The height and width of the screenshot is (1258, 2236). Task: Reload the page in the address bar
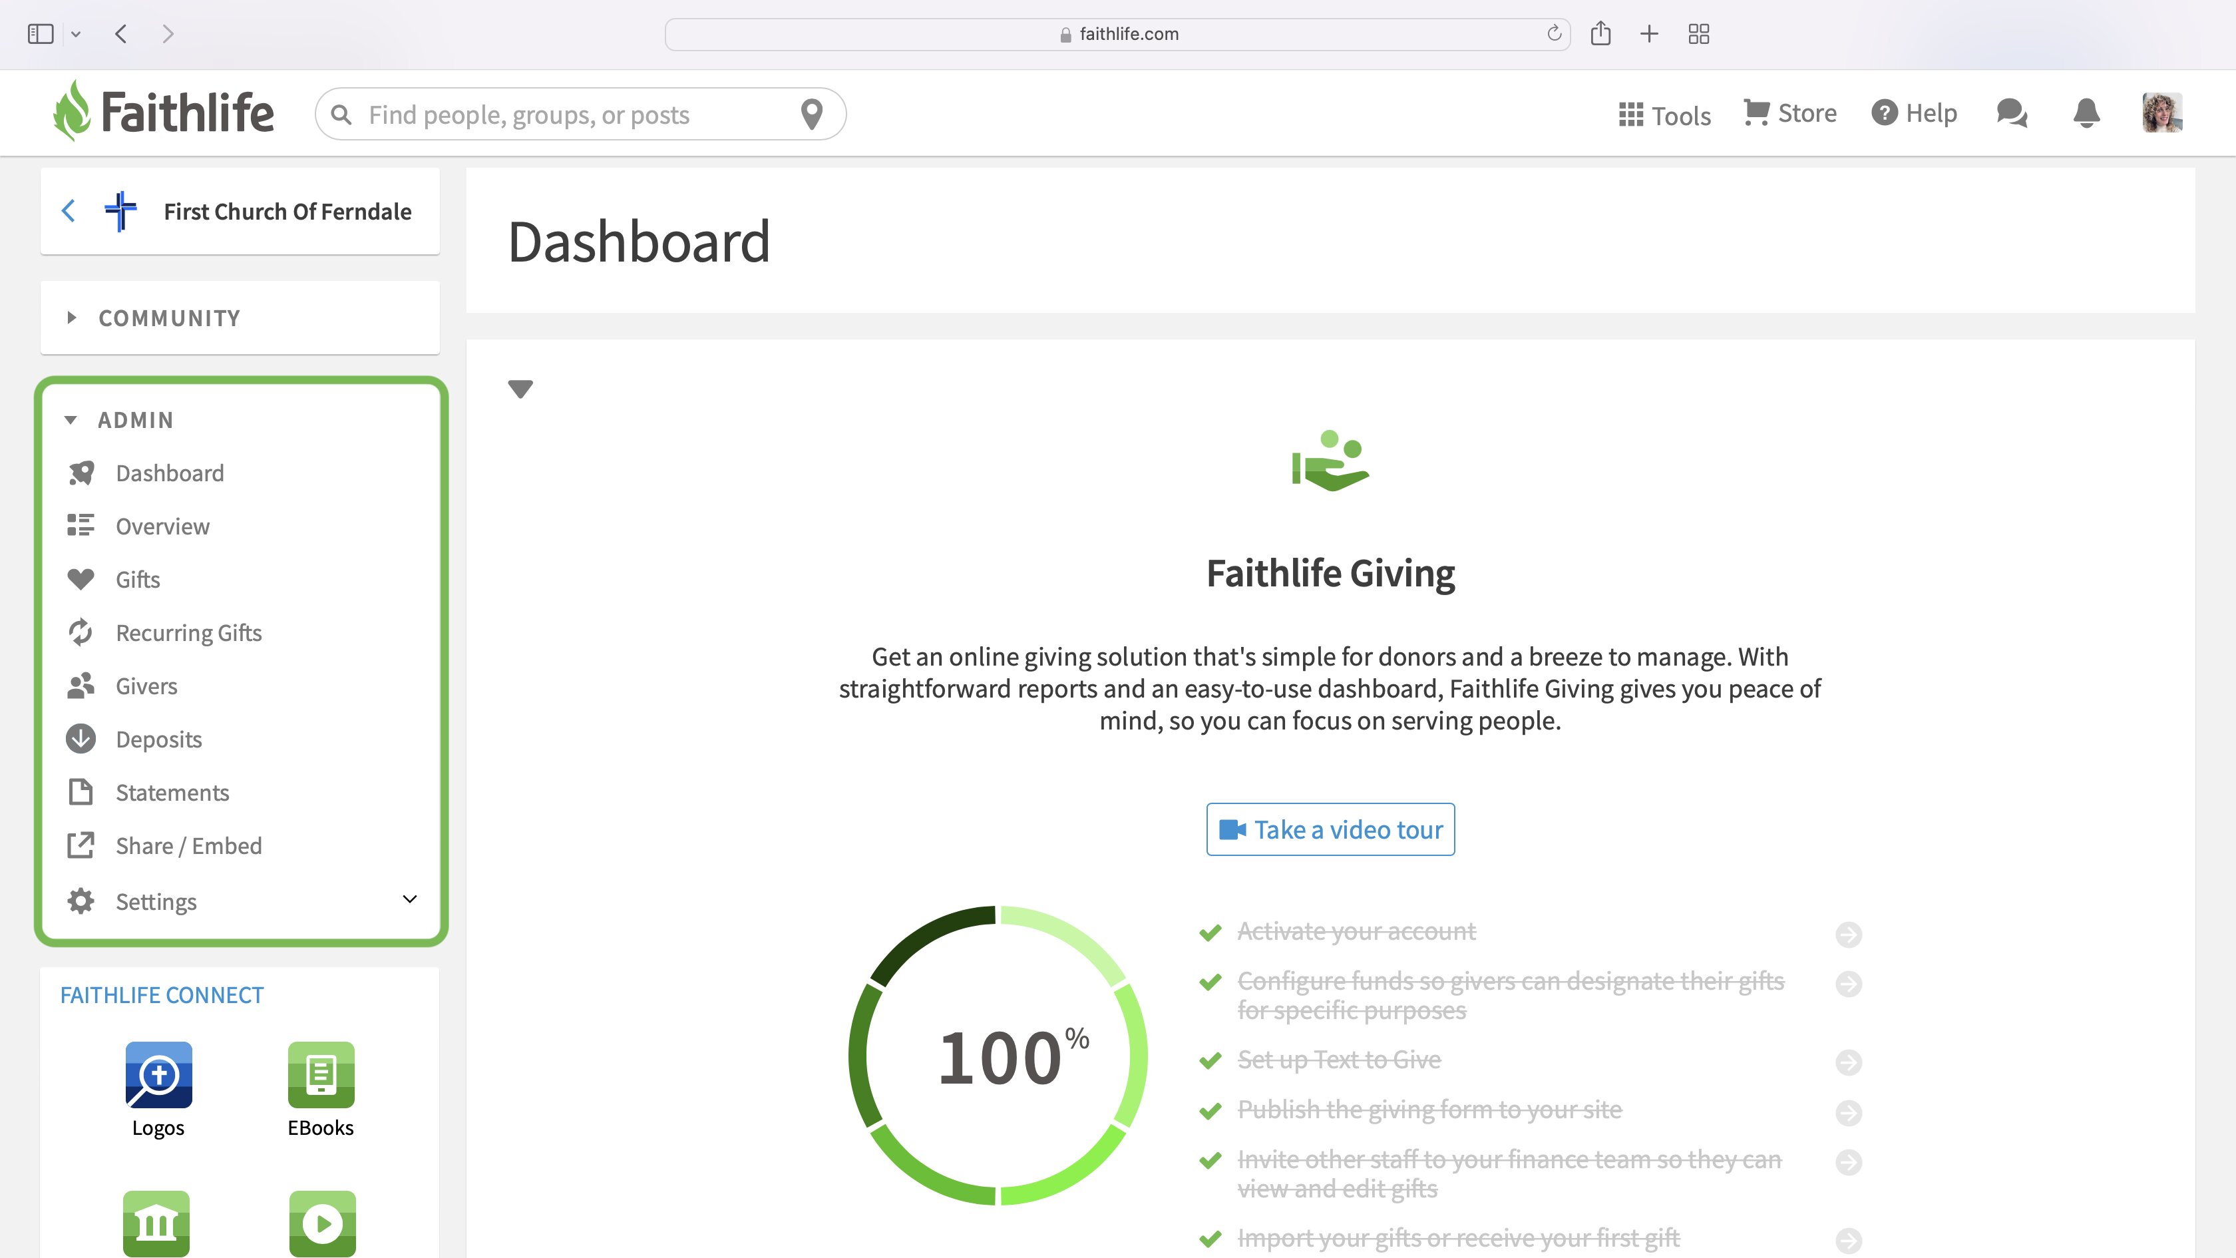click(x=1554, y=33)
